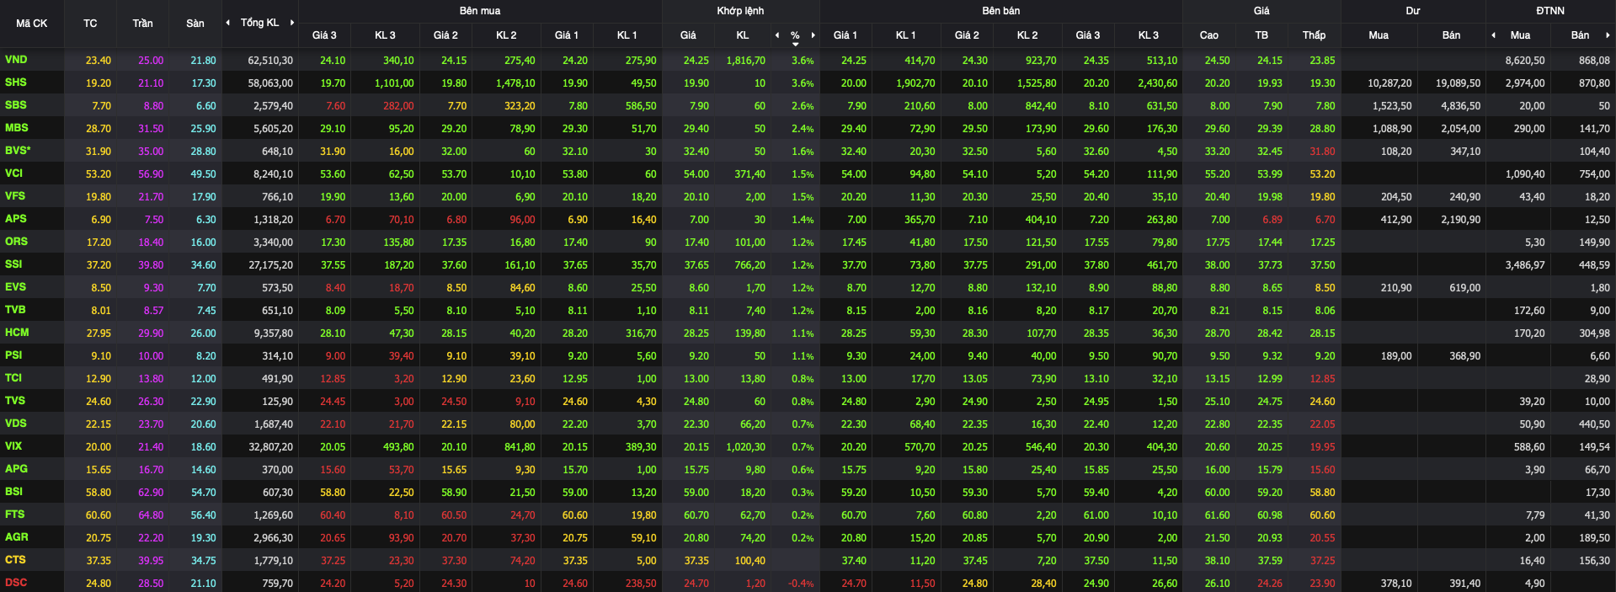The image size is (1616, 592).
Task: Open the EVS stock ticker
Action: click(15, 287)
